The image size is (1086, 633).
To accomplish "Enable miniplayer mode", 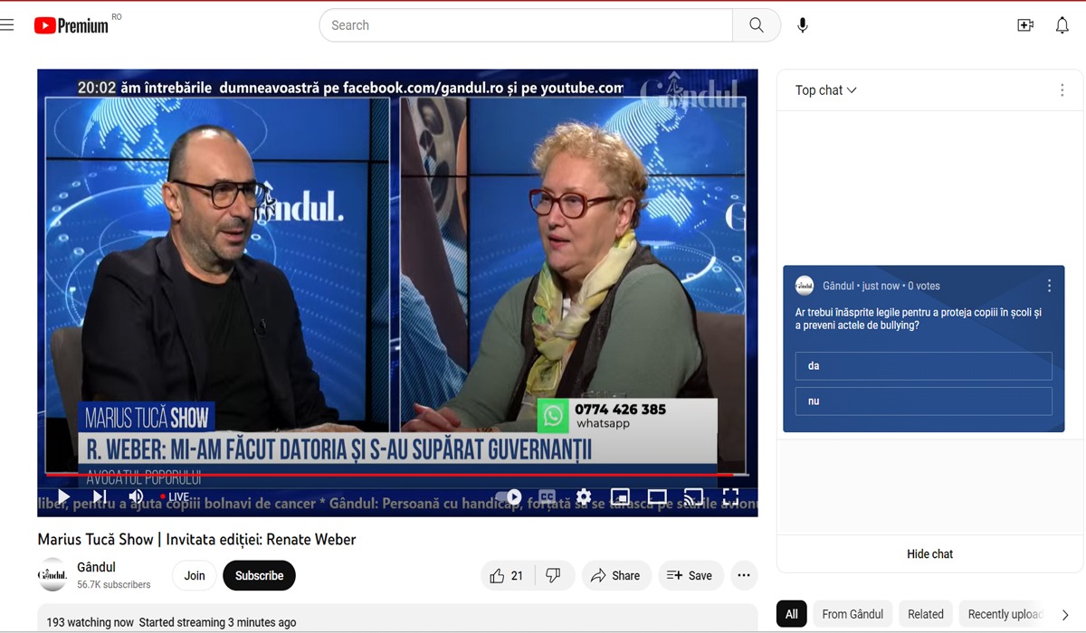I will click(620, 496).
